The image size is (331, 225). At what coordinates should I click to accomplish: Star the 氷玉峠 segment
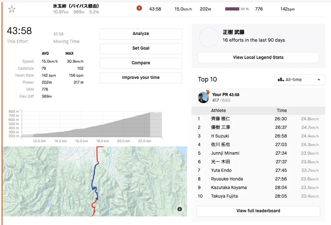tap(12, 9)
